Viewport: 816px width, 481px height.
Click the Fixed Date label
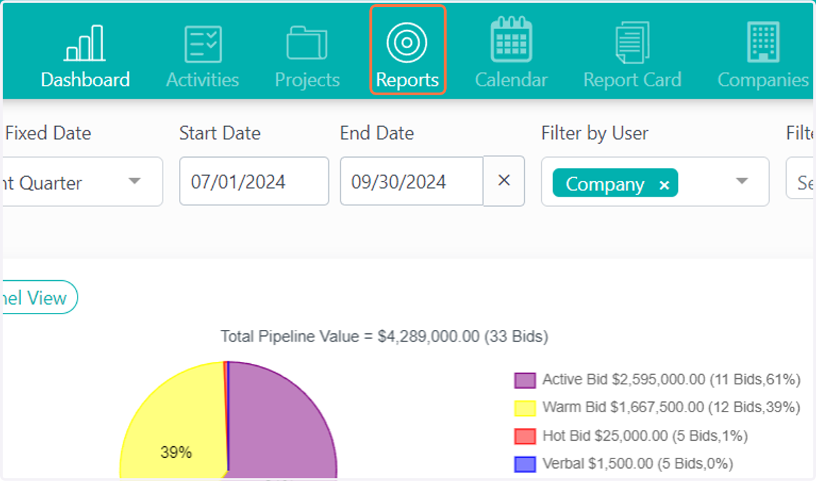48,133
